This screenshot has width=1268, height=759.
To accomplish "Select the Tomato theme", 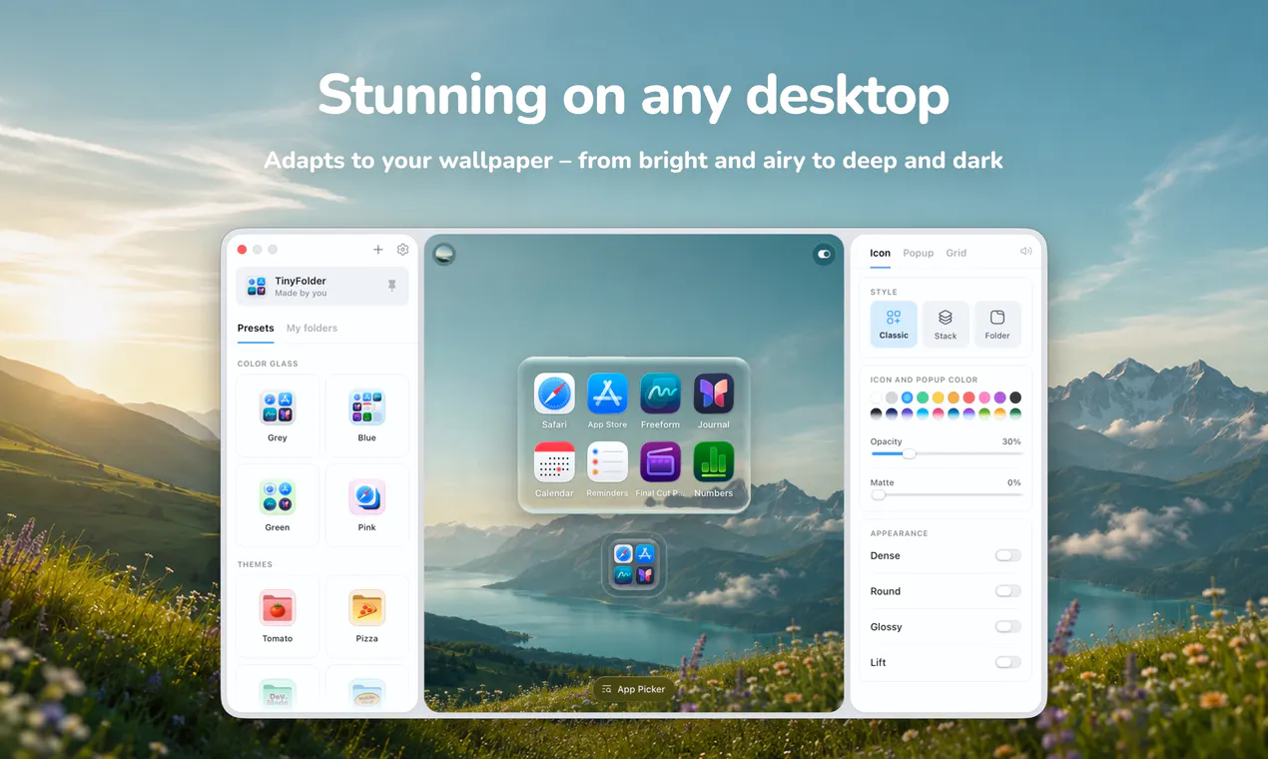I will coord(278,616).
